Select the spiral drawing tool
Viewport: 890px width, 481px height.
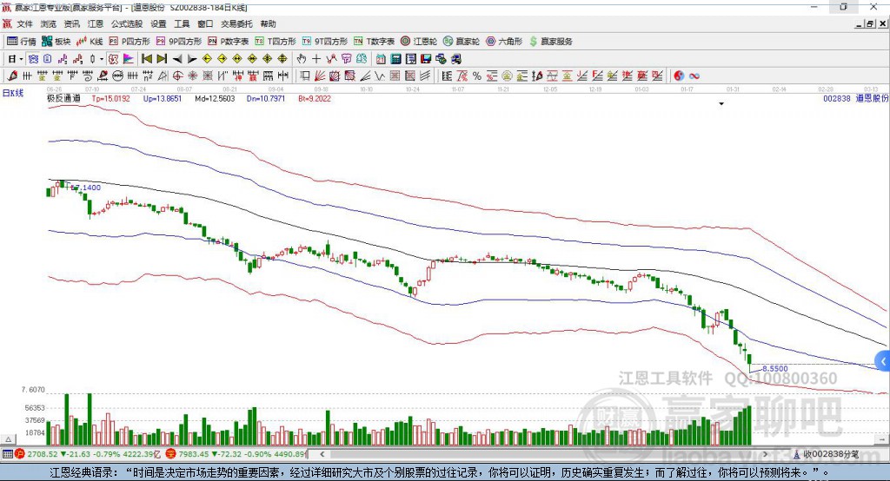88,76
